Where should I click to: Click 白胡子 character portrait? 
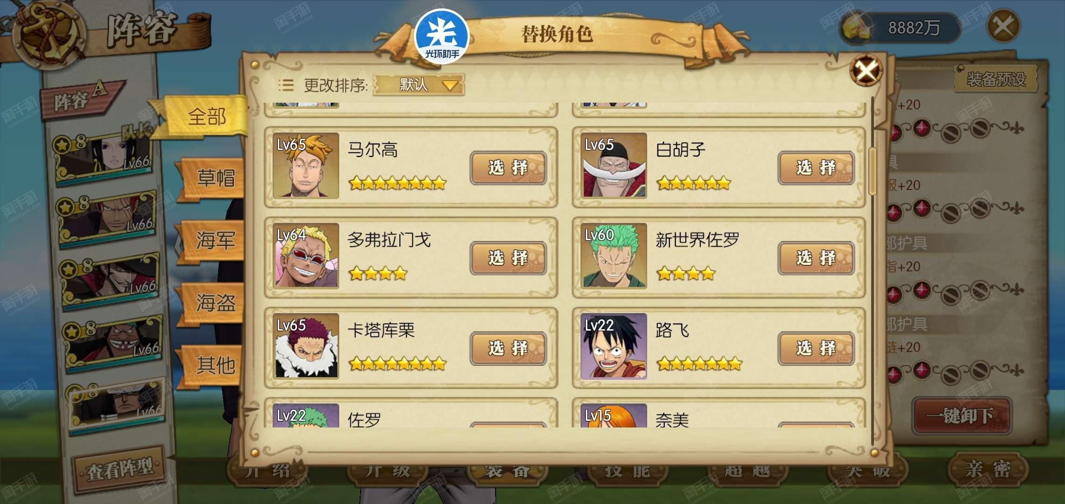coord(614,166)
